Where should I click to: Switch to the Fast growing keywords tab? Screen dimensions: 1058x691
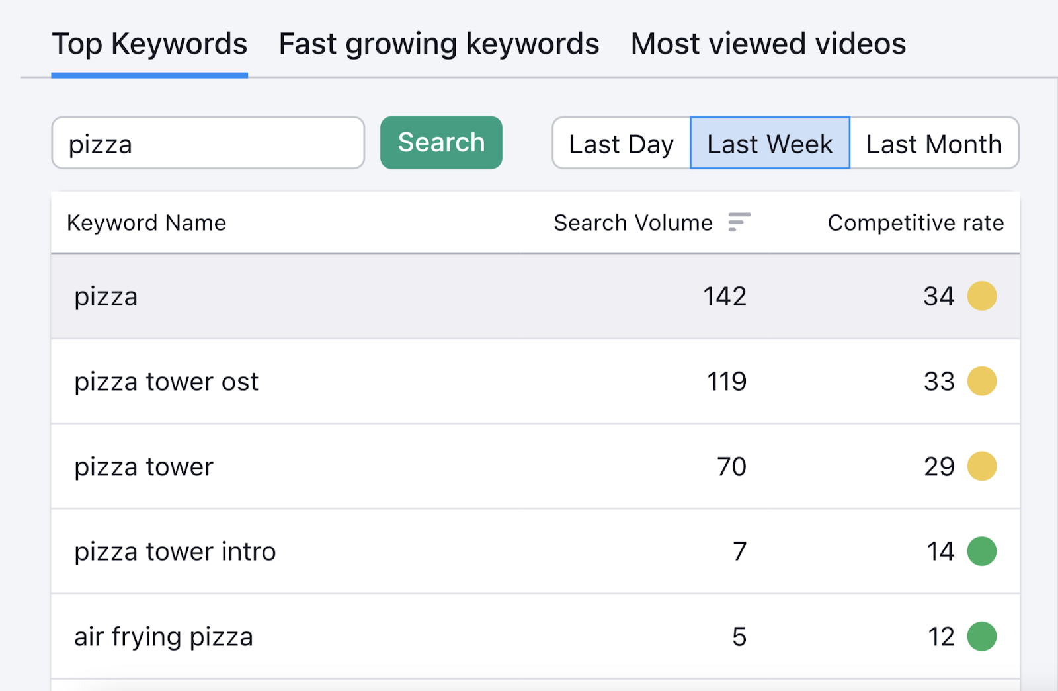point(438,43)
